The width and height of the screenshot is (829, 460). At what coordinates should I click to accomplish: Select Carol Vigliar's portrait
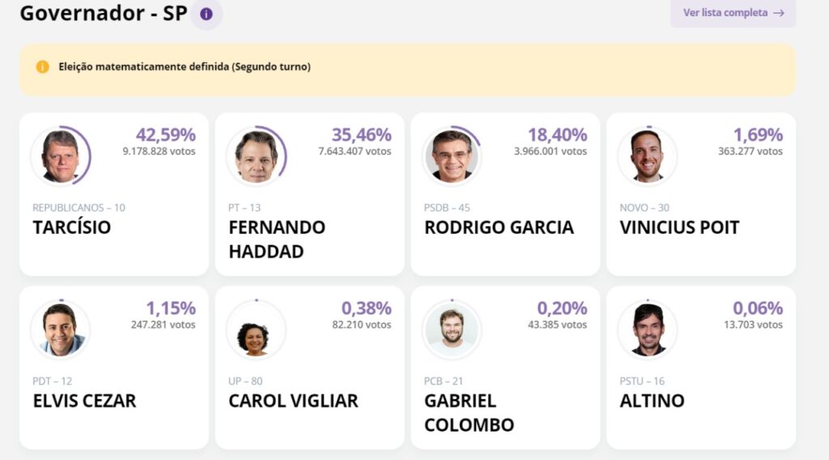[x=257, y=329]
